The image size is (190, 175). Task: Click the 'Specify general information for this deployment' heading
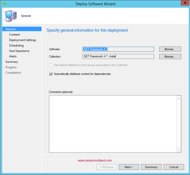pos(87,30)
